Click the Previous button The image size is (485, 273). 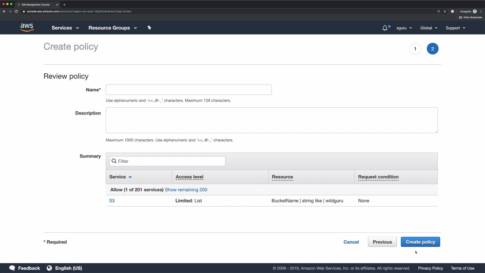pyautogui.click(x=382, y=242)
